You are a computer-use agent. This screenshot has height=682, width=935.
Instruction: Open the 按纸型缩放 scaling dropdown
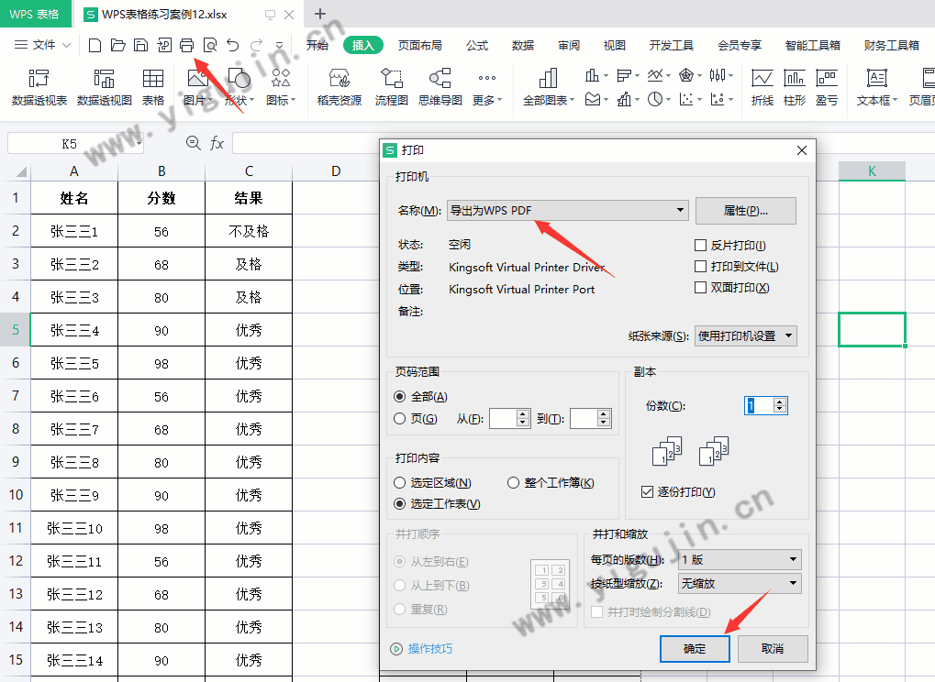[740, 584]
